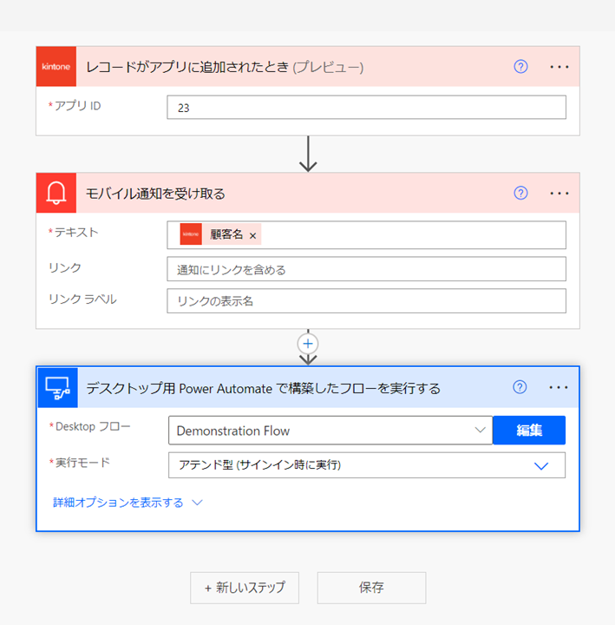615x625 pixels.
Task: Open help for the kintone record trigger
Action: point(520,67)
